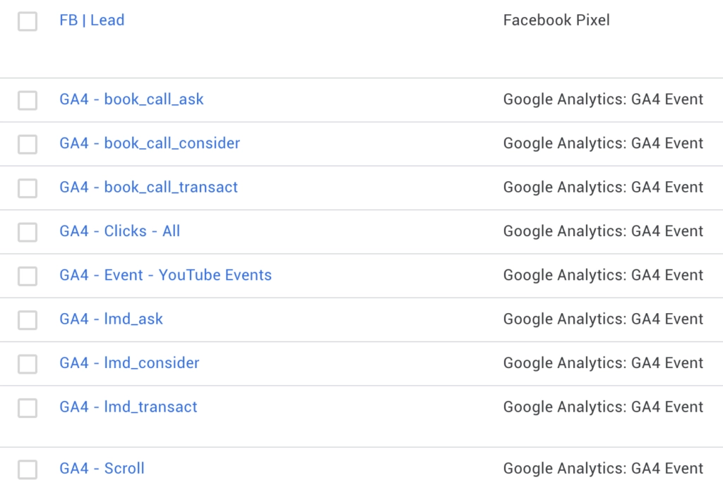Check the GA4 - lmd_ask row checkbox

[27, 319]
